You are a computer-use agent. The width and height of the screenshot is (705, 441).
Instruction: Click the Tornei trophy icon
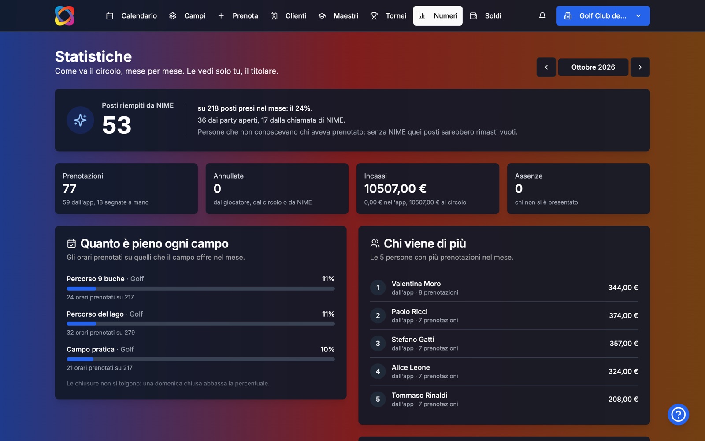coord(374,16)
